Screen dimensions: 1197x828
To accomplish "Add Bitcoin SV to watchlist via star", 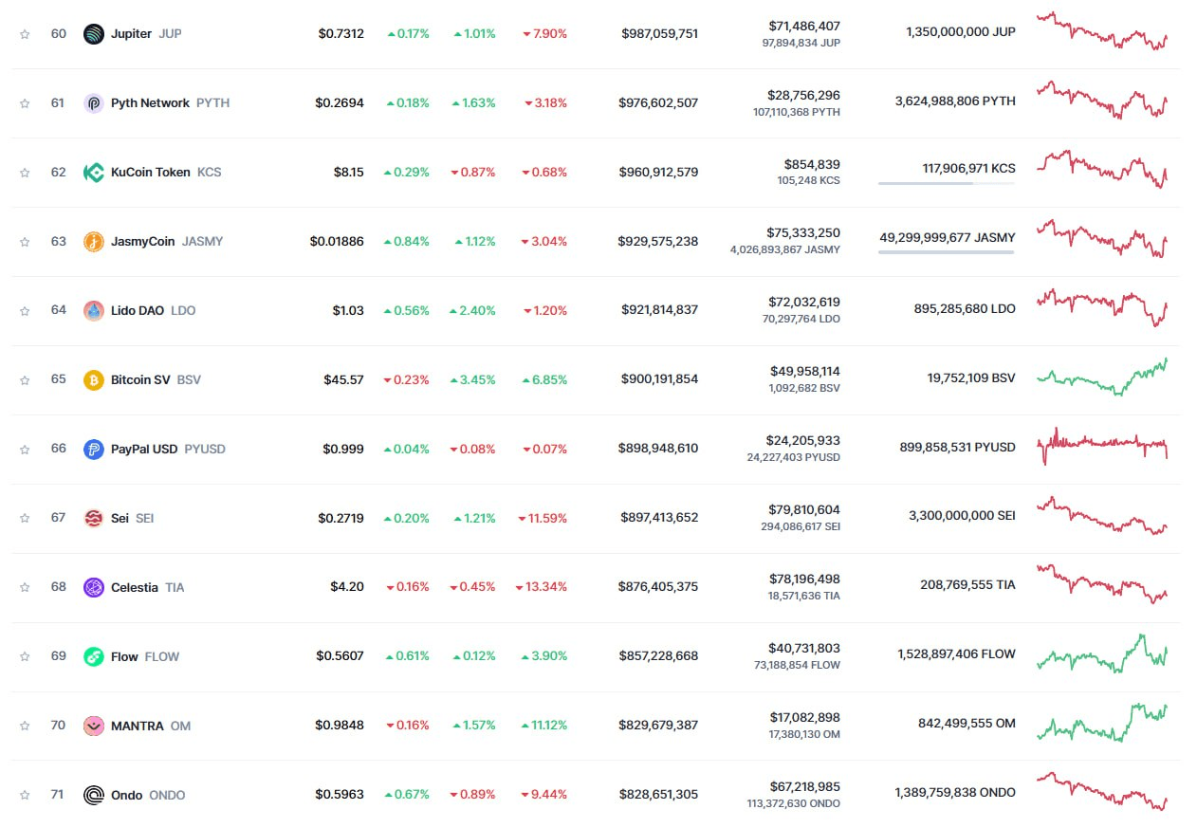I will point(25,380).
